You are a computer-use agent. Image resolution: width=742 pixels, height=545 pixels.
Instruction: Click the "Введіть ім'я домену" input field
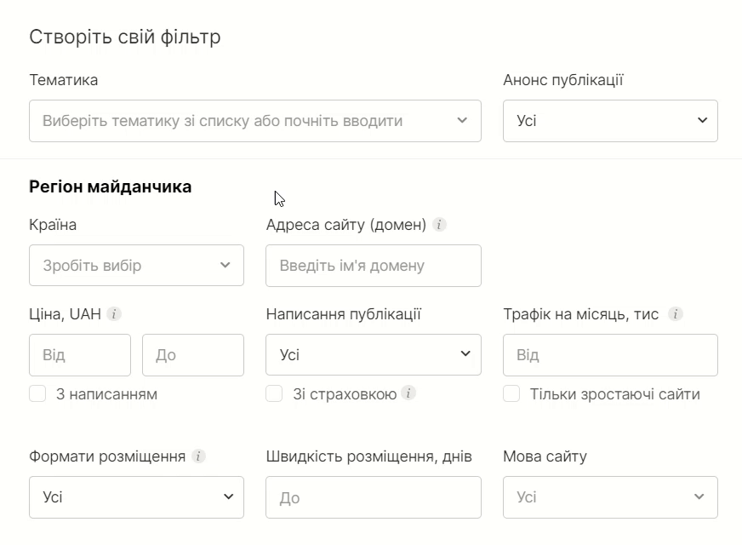coord(373,266)
